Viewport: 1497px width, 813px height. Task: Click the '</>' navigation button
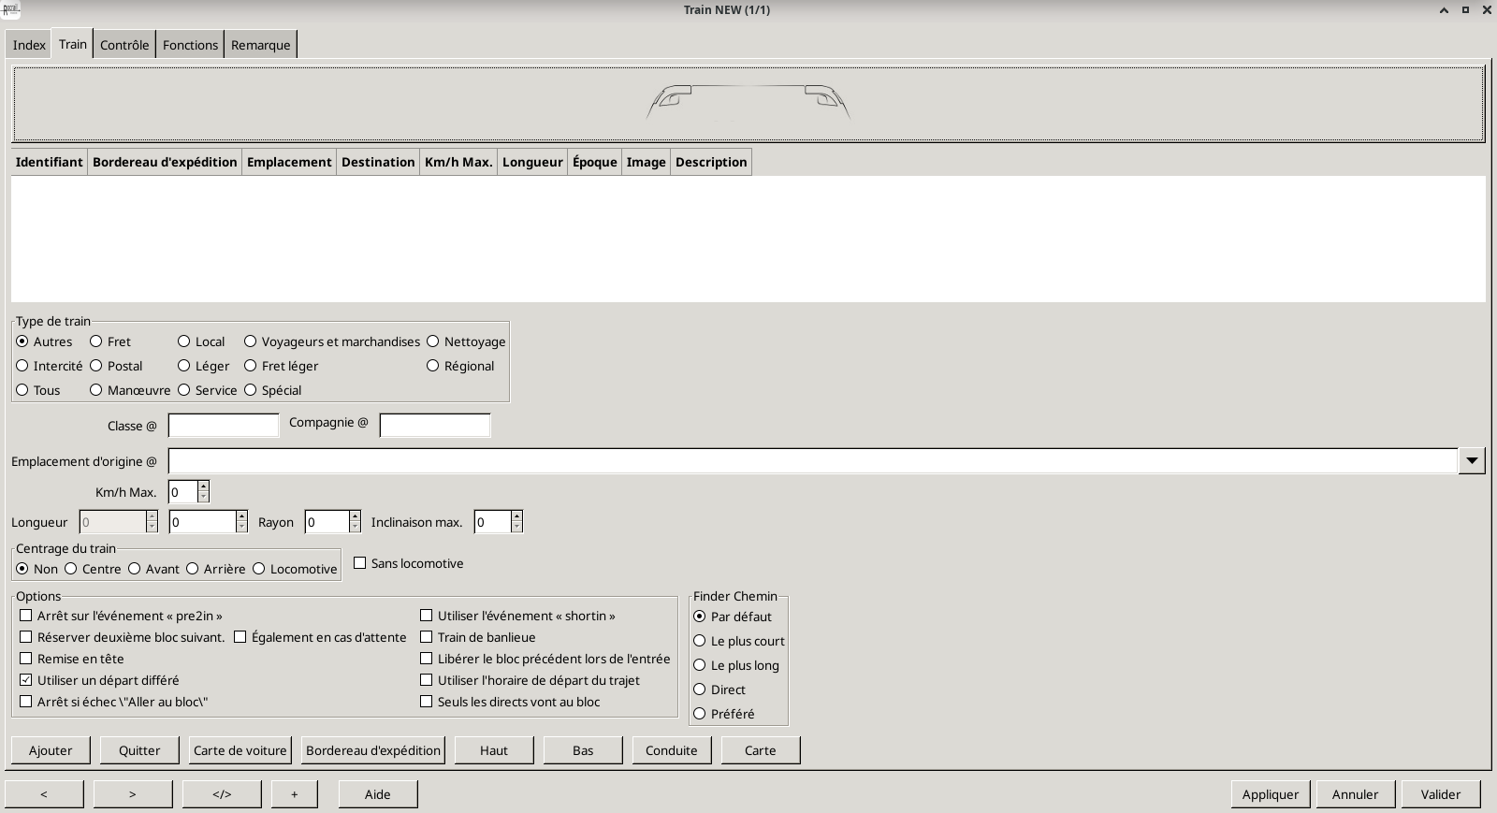[222, 794]
